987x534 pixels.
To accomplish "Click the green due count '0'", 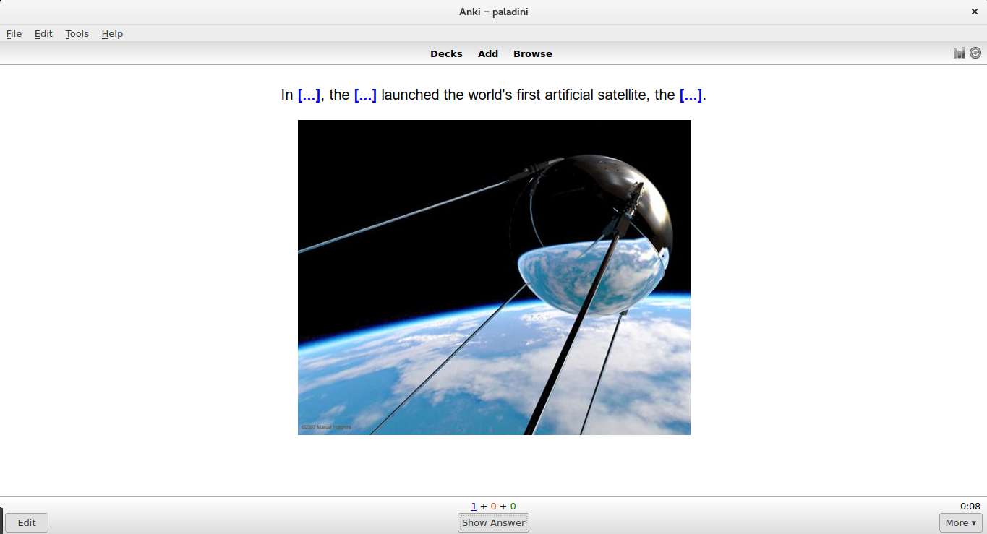I will click(513, 507).
